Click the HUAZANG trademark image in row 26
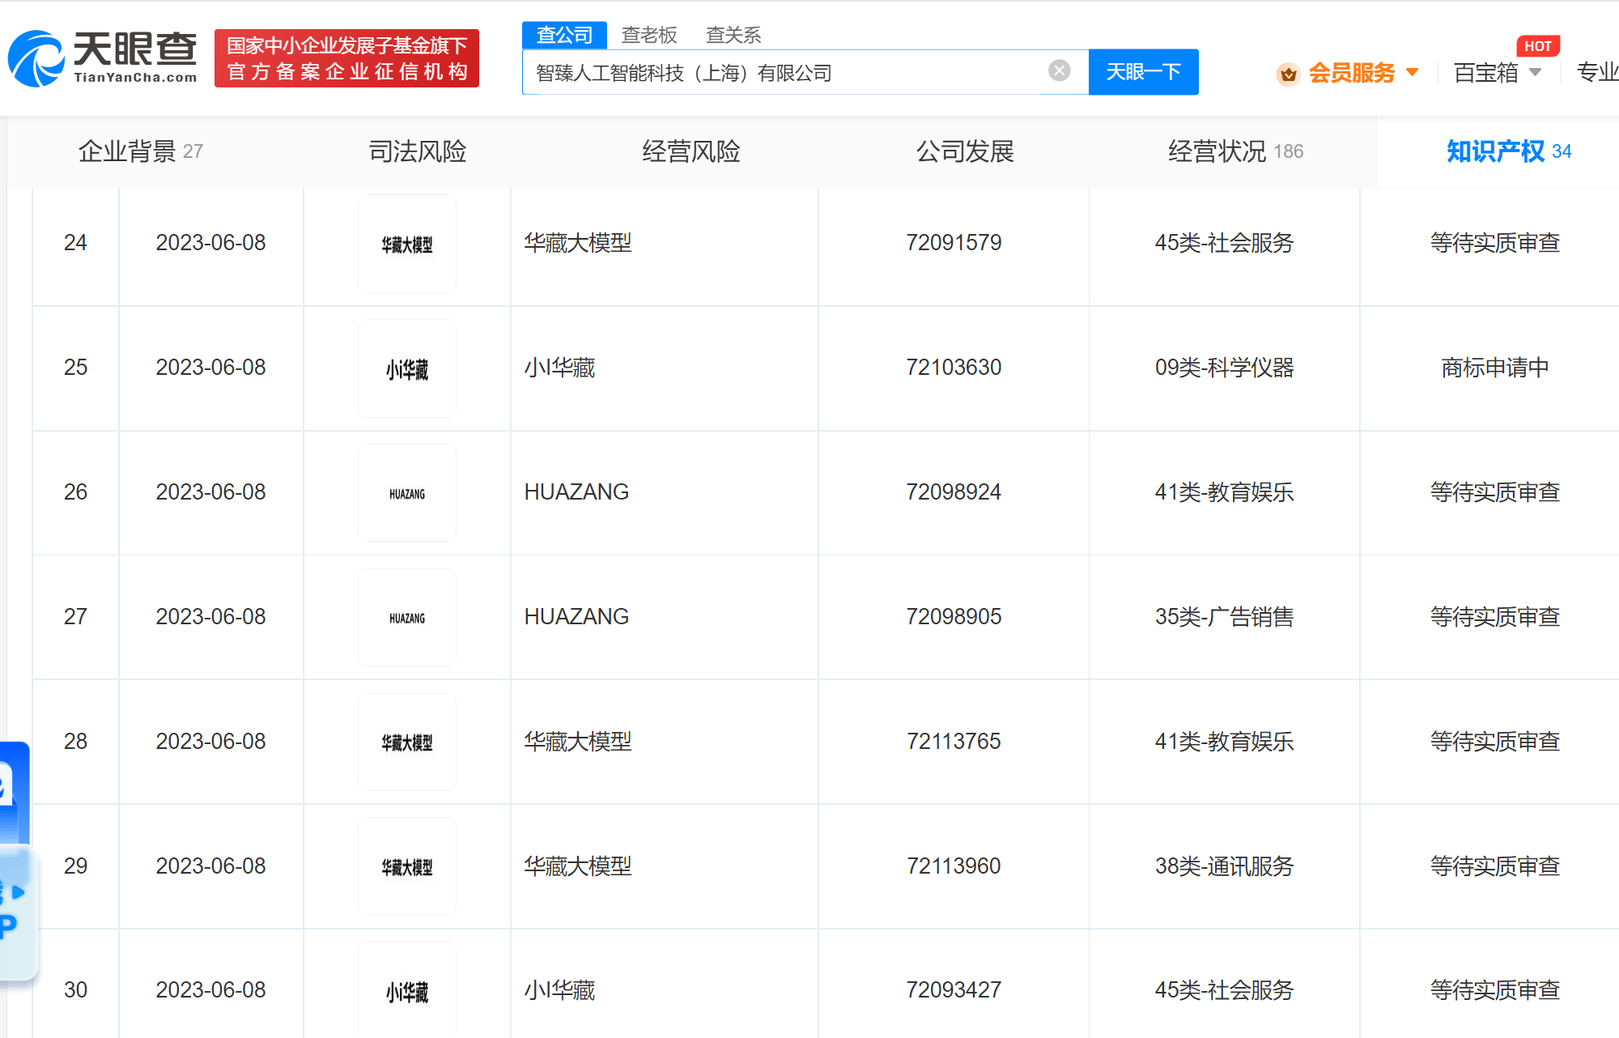Viewport: 1619px width, 1038px height. pos(406,492)
